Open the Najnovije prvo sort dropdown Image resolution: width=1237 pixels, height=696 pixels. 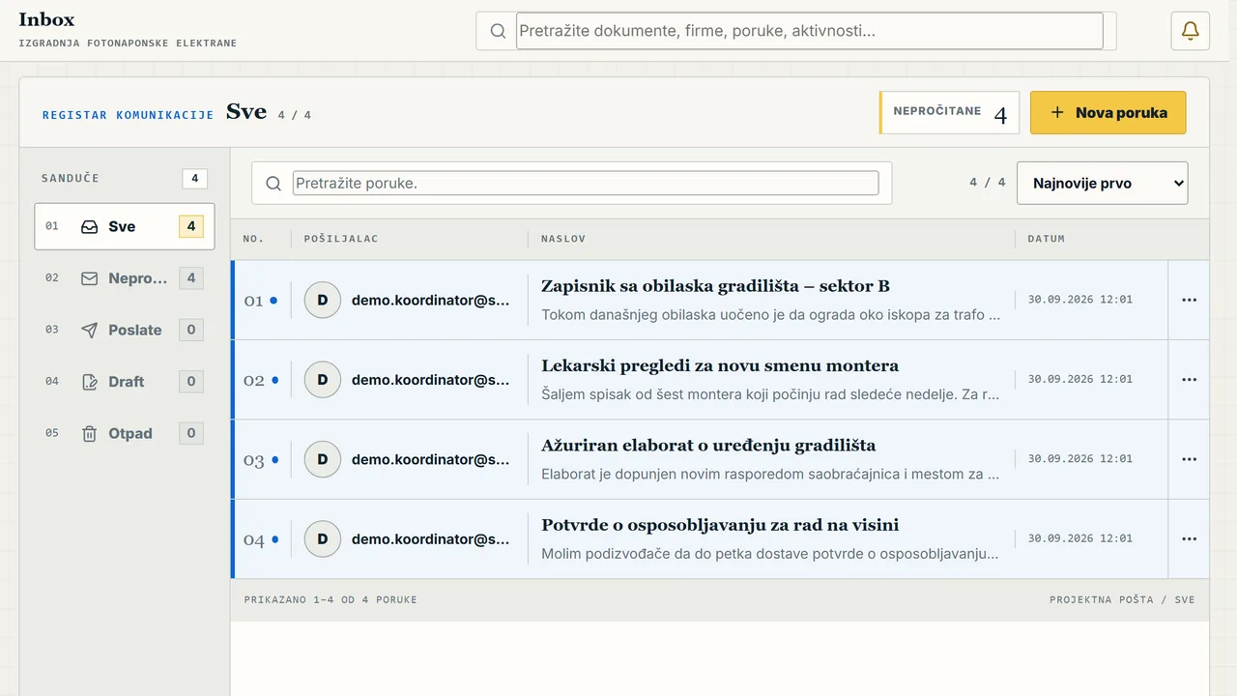pyautogui.click(x=1102, y=183)
